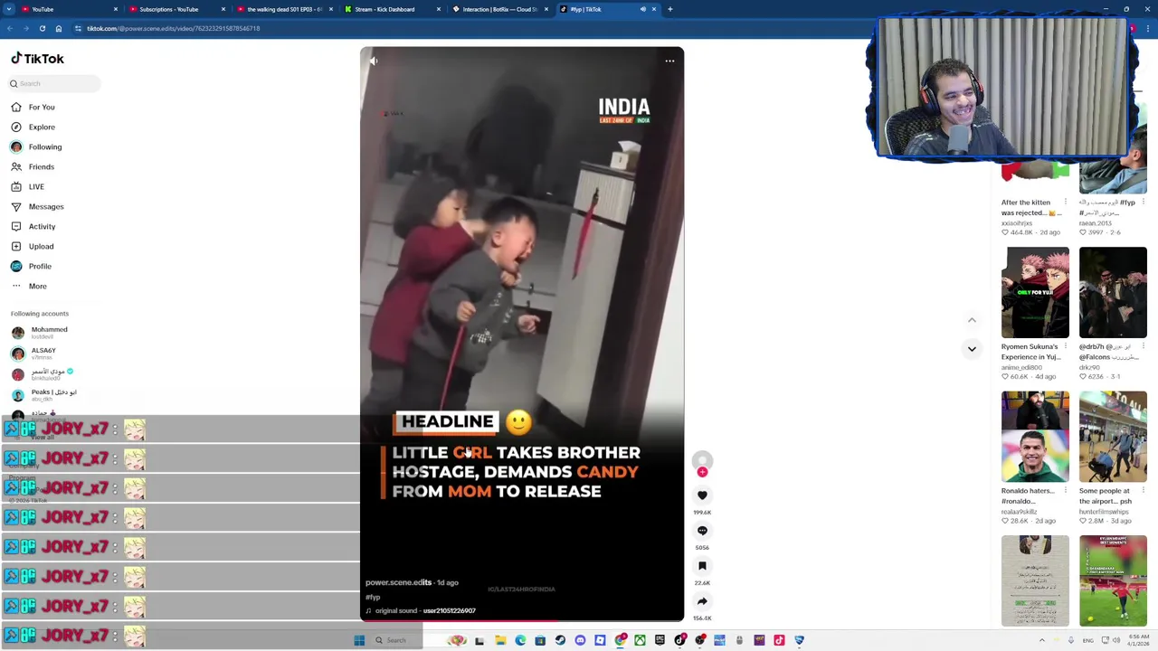Switch to the walking dead S01 tab

pos(283,9)
